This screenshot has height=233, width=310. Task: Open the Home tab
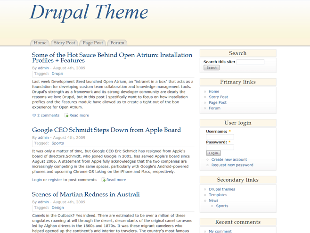(x=40, y=43)
